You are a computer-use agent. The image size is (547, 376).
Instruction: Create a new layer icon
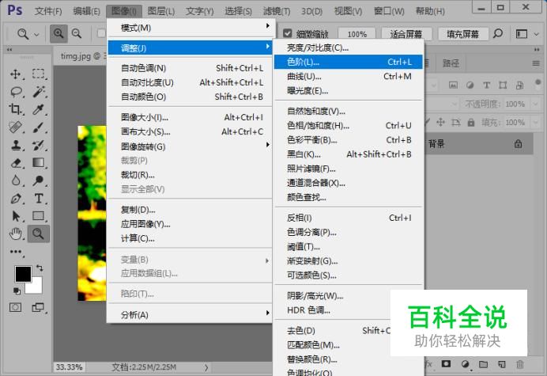tap(502, 364)
